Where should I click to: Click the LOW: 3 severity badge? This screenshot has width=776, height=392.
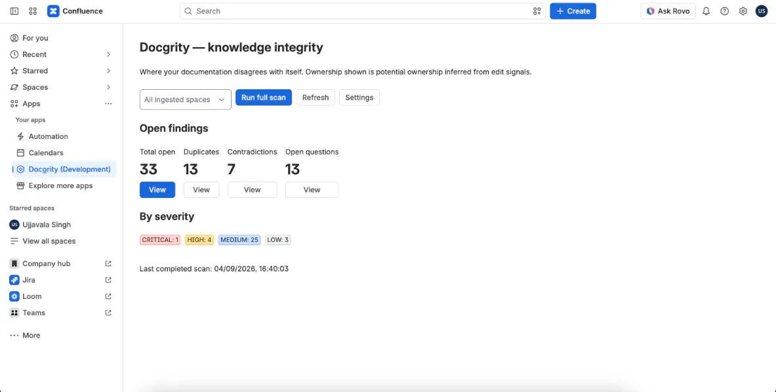[278, 240]
